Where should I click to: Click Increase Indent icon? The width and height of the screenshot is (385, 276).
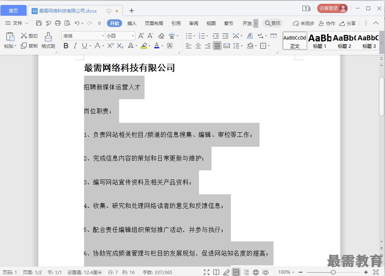(x=225, y=36)
